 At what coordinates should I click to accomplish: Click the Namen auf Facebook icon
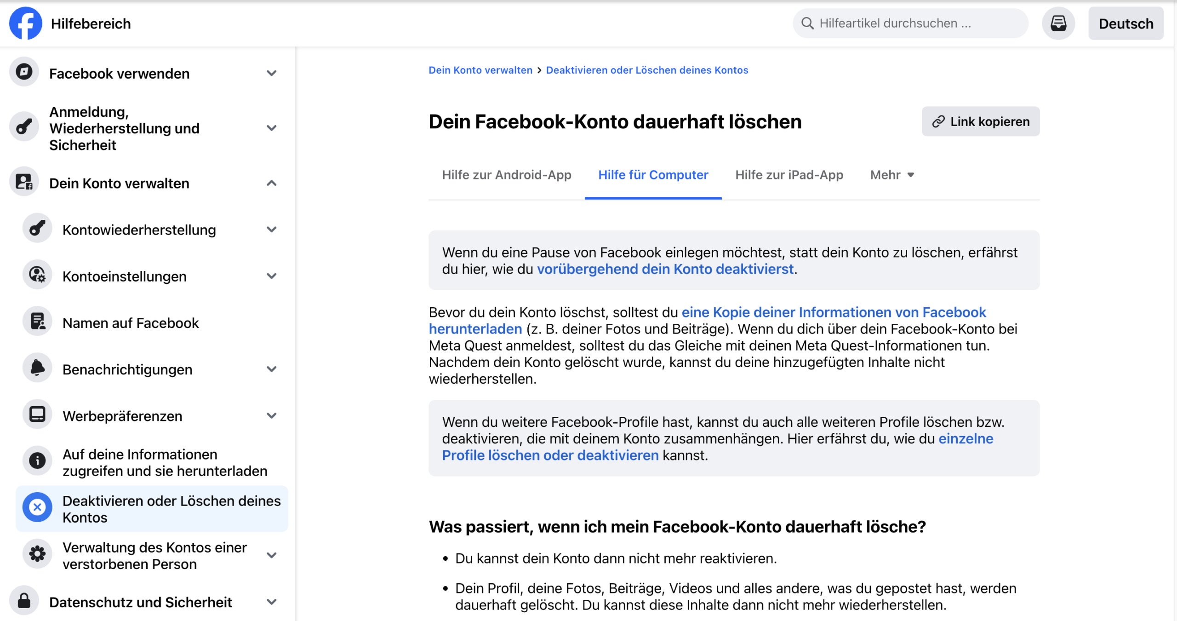point(37,322)
